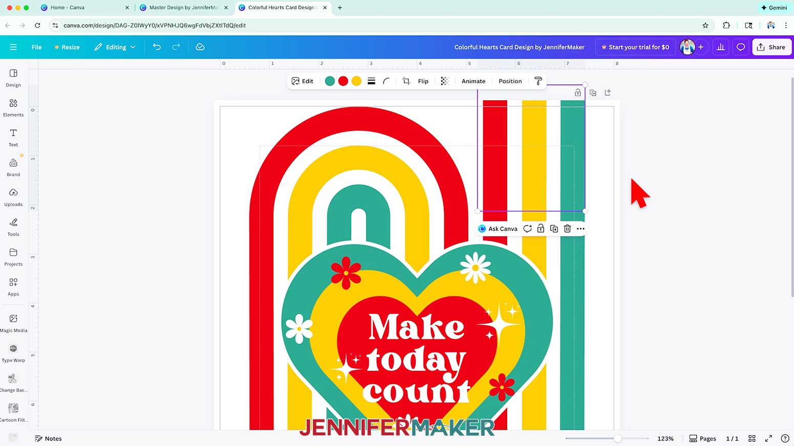Image resolution: width=794 pixels, height=446 pixels.
Task: Click the comment icon beside Ask Canva
Action: 528,229
